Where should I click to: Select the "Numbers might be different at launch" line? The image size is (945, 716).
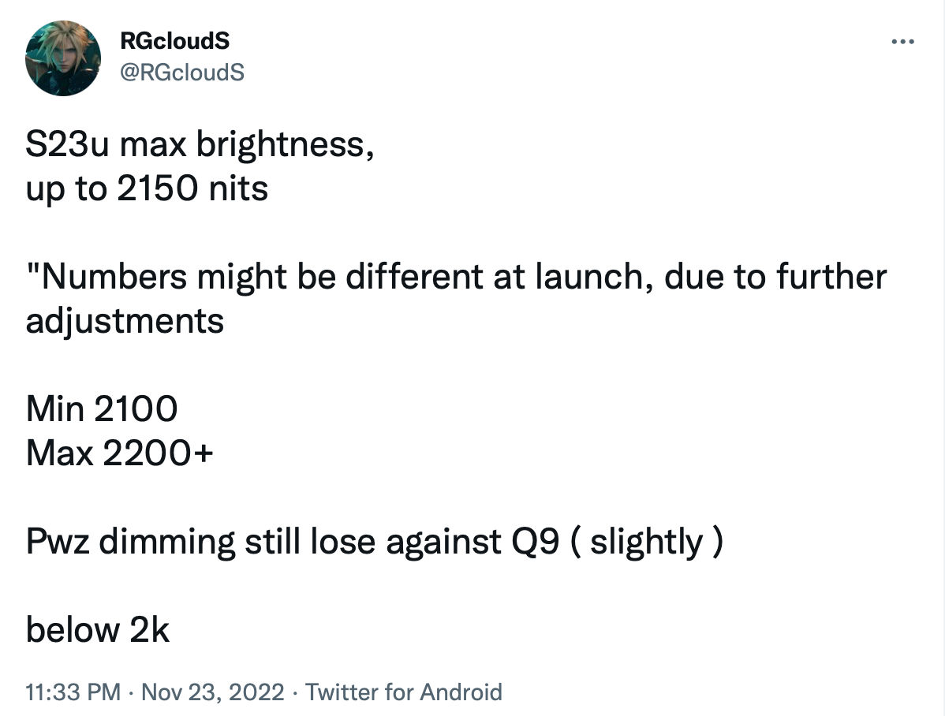(x=456, y=278)
